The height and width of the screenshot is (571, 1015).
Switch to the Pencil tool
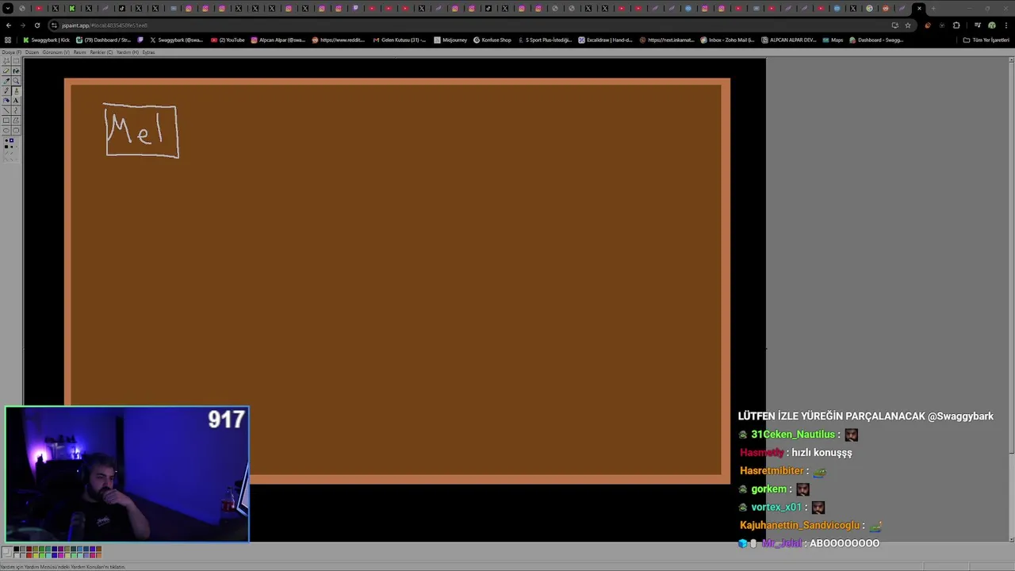6,90
